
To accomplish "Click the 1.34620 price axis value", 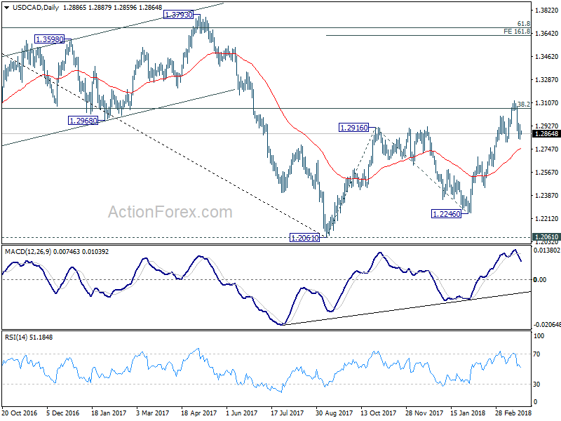I will 546,57.
